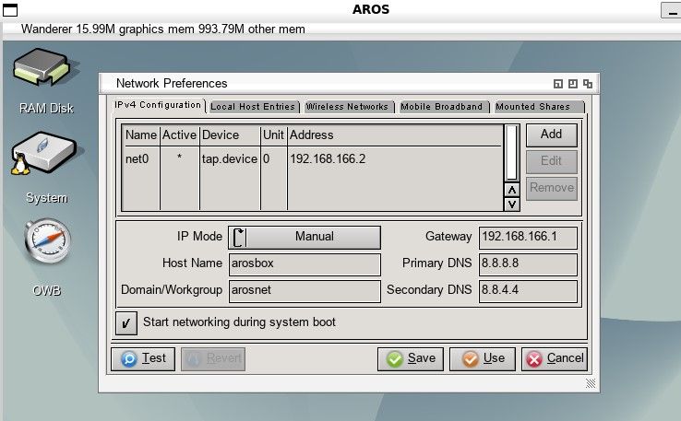
Task: Switch to IPv4 Configuration tab
Action: [158, 105]
